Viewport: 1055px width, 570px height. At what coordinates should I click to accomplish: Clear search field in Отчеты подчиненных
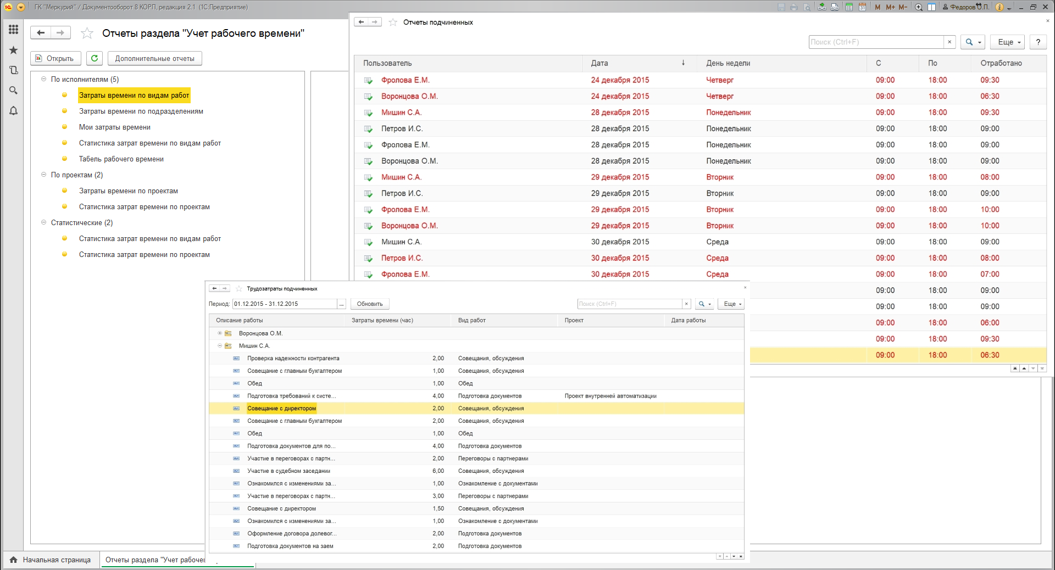(949, 42)
